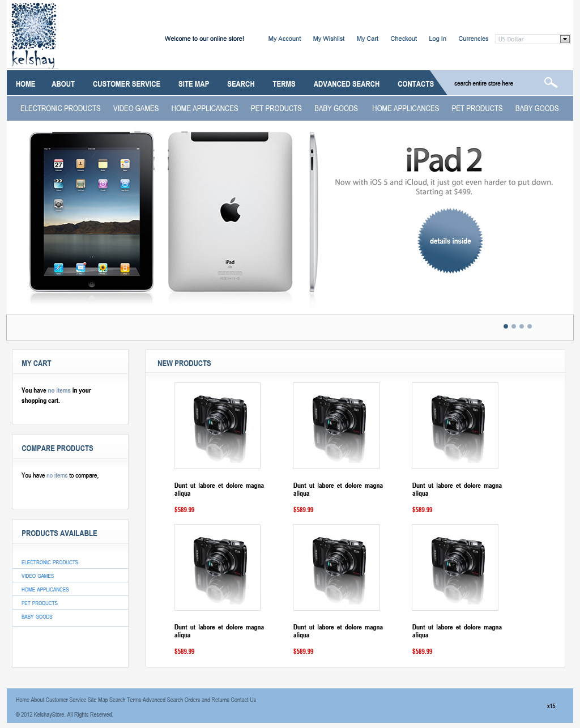The image size is (580, 728).
Task: Select the second slideshow dot
Action: tap(514, 326)
